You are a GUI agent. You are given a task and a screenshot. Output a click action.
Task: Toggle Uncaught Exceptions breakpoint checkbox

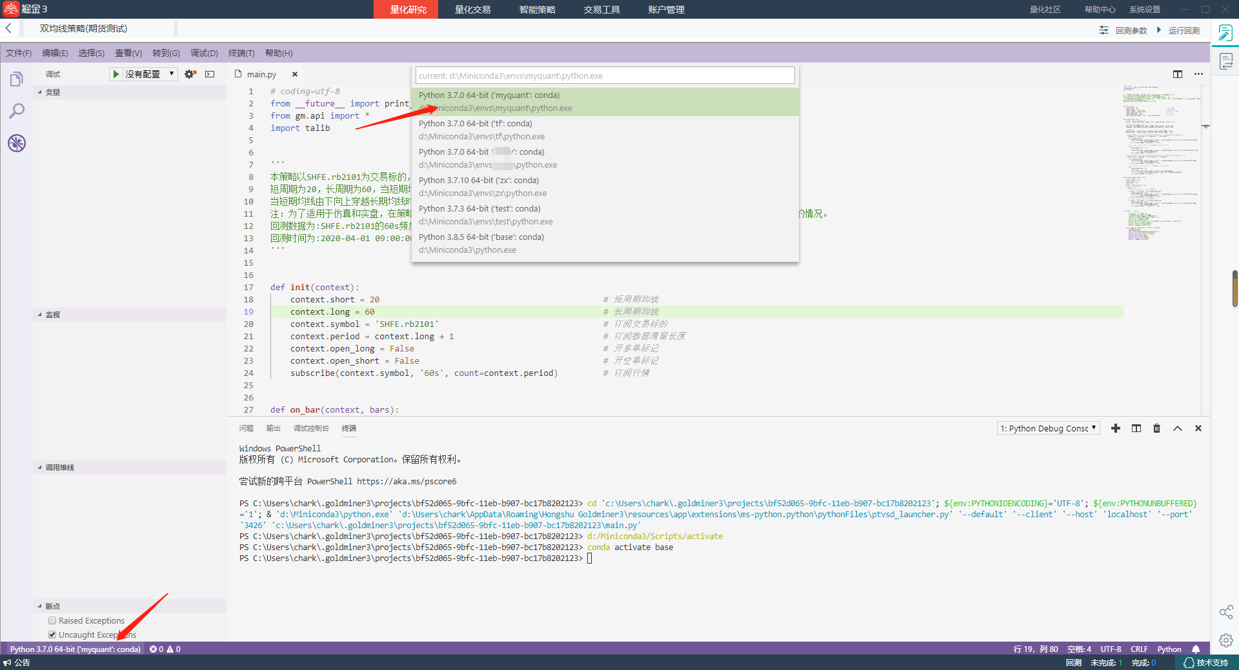pos(52,635)
